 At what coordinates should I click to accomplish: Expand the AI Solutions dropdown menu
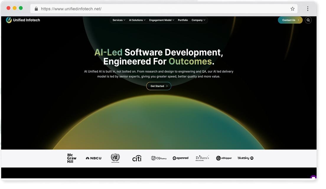click(x=137, y=20)
